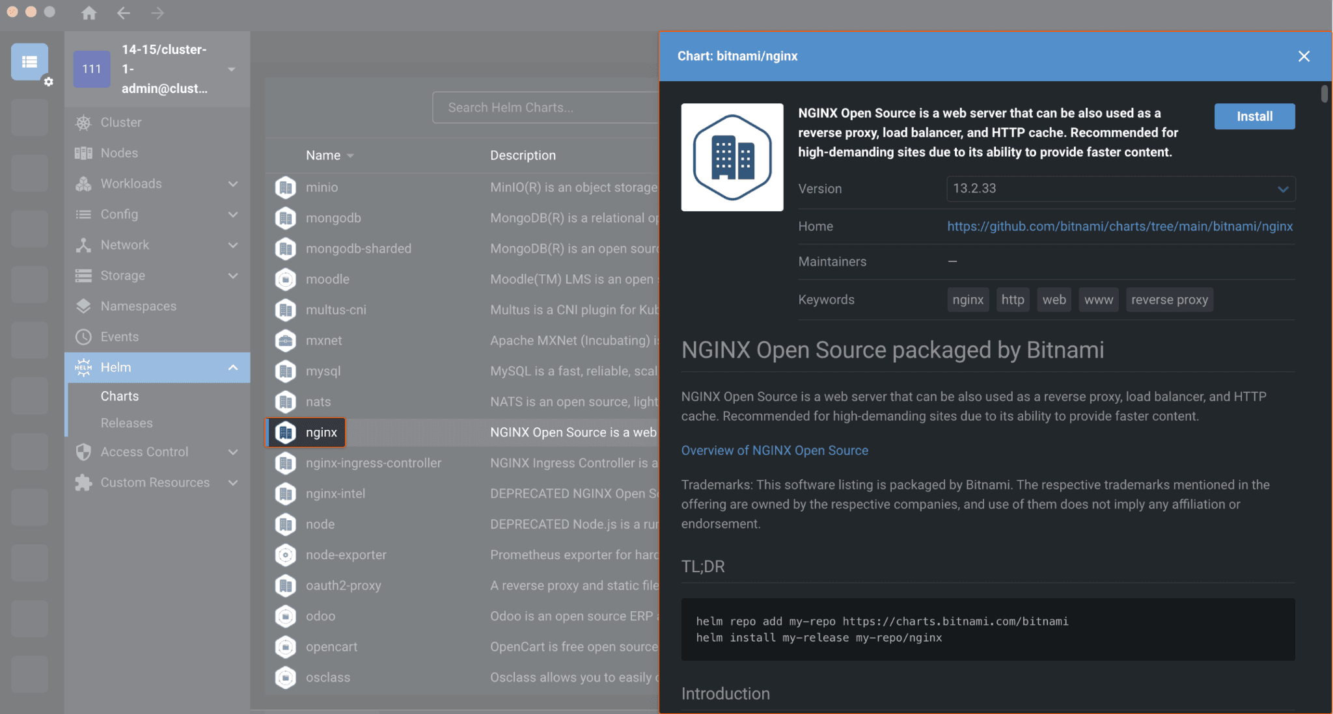Select the node chart row
This screenshot has width=1333, height=714.
pyautogui.click(x=462, y=524)
